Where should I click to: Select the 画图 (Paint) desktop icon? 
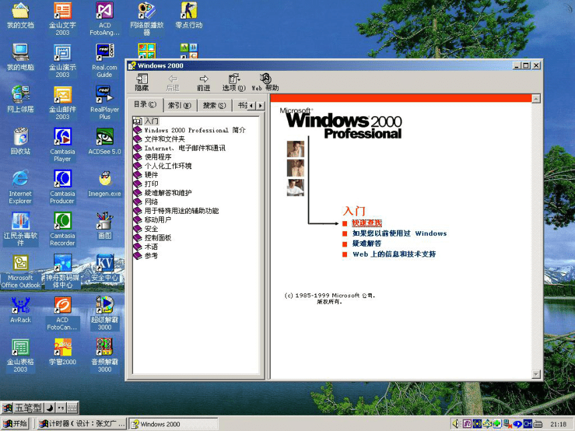[x=104, y=226]
